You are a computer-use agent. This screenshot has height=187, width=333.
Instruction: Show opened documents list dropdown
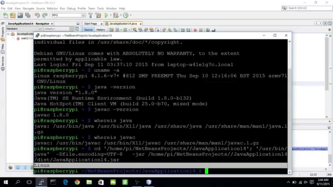(x=325, y=23)
